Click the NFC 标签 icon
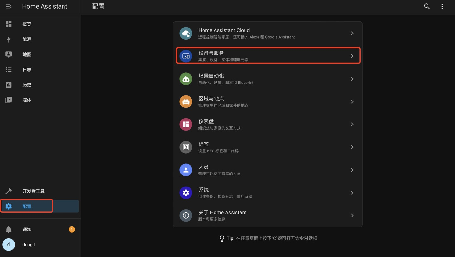Screen dimensions: 455x257 [186, 147]
